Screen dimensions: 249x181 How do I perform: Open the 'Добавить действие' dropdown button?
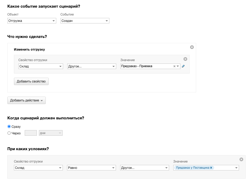click(x=27, y=100)
